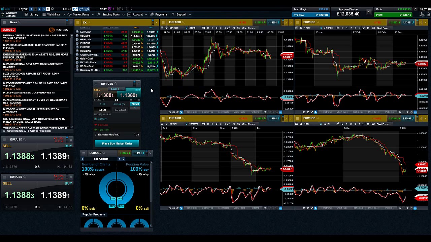Select GBP/USD row in FX watchlist

pyautogui.click(x=116, y=39)
